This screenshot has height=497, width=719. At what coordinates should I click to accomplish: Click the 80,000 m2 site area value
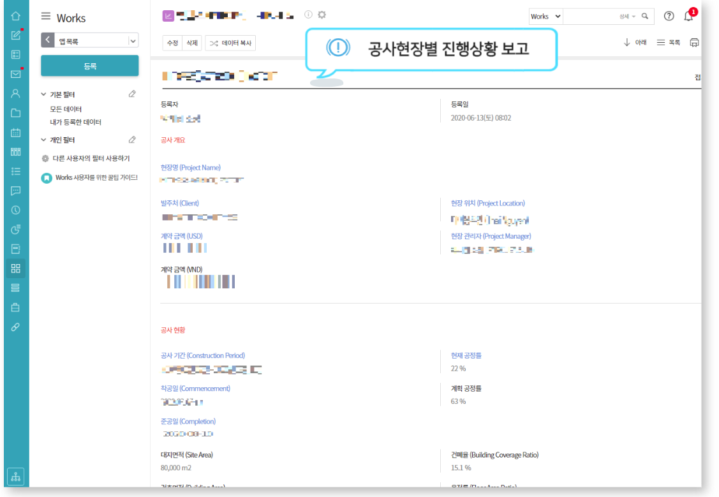pyautogui.click(x=176, y=468)
